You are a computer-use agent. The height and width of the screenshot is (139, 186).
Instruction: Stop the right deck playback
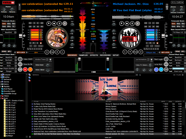tap(127, 23)
